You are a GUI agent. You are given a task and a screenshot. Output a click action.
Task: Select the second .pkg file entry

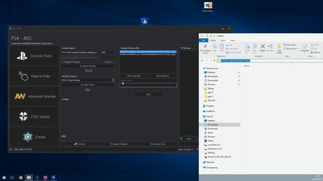pos(148,54)
